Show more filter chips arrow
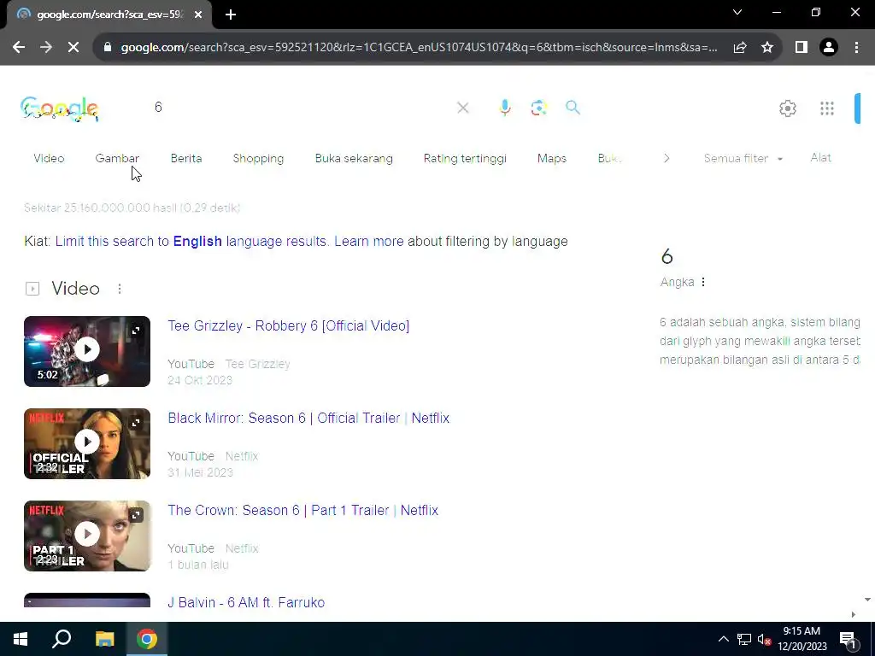 (x=667, y=158)
